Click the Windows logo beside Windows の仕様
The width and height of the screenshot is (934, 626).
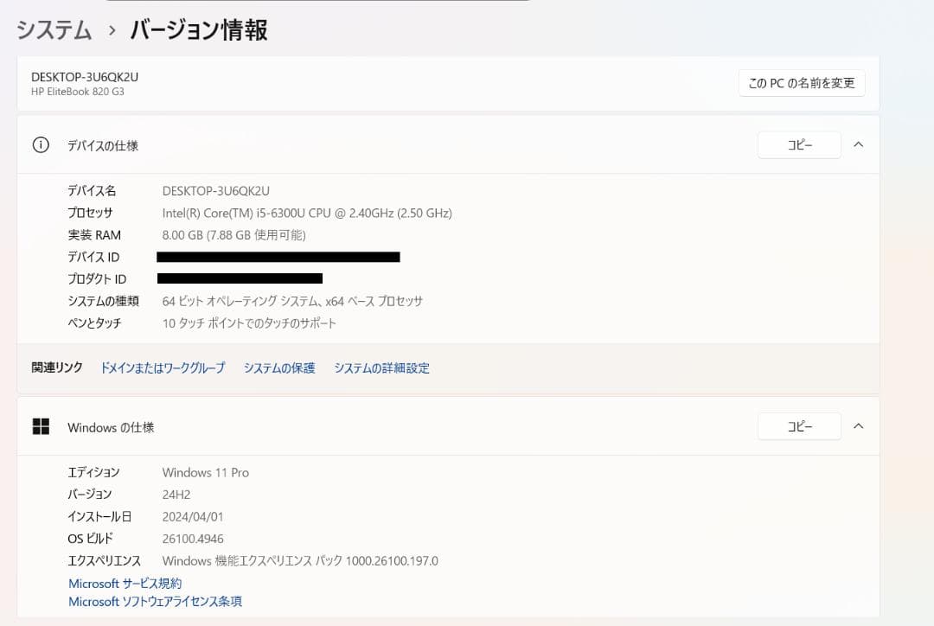click(42, 425)
